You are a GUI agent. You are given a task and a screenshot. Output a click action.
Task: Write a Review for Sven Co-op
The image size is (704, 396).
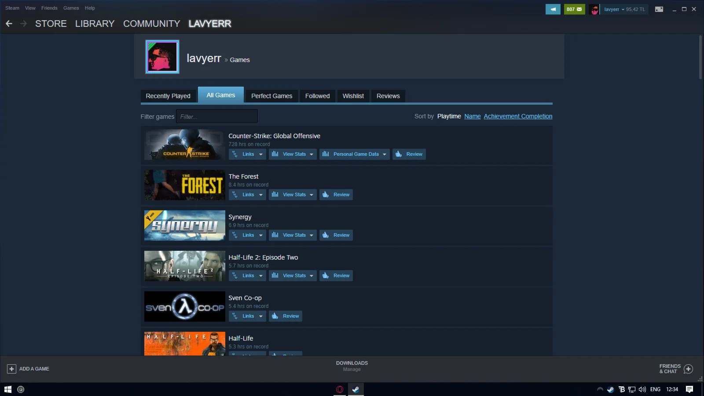tap(286, 316)
